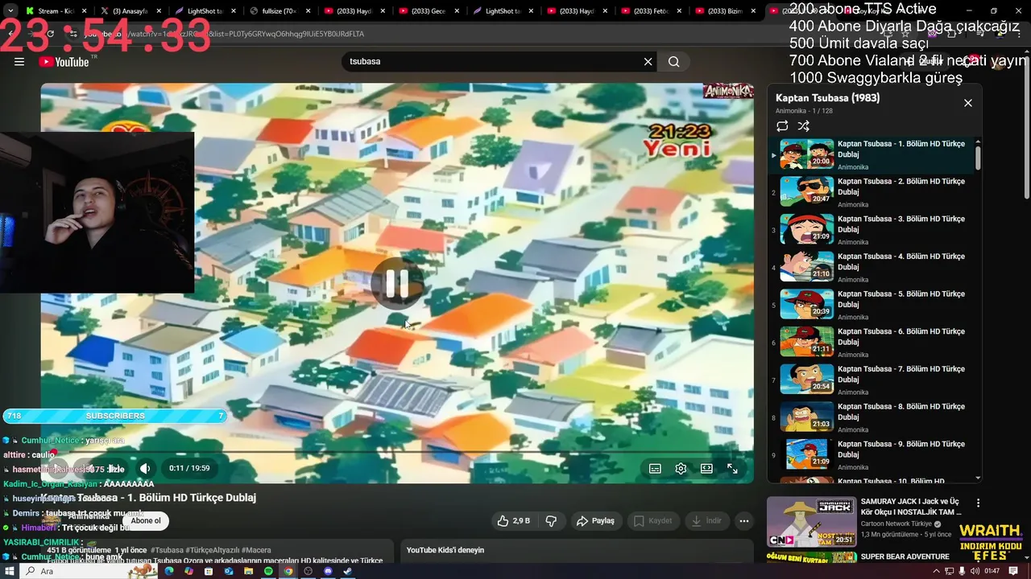Toggle subtitles with the captions icon
The height and width of the screenshot is (579, 1031).
[x=656, y=468]
